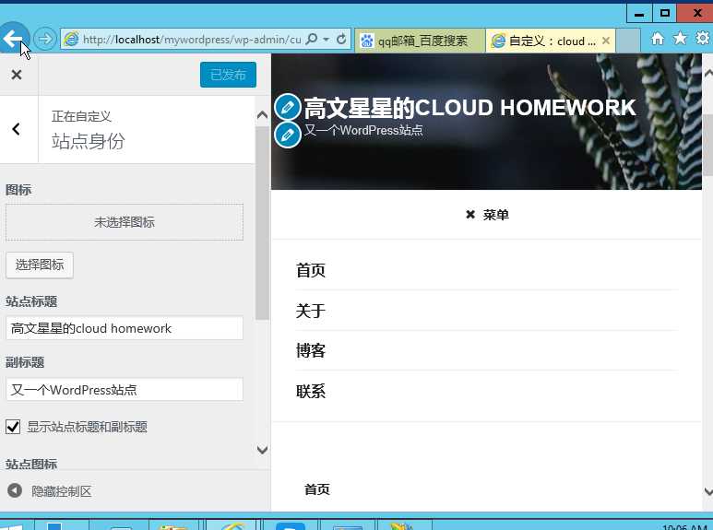The width and height of the screenshot is (713, 530).
Task: Click the 又一个WordPress站点 tagline text
Action: pyautogui.click(x=363, y=131)
